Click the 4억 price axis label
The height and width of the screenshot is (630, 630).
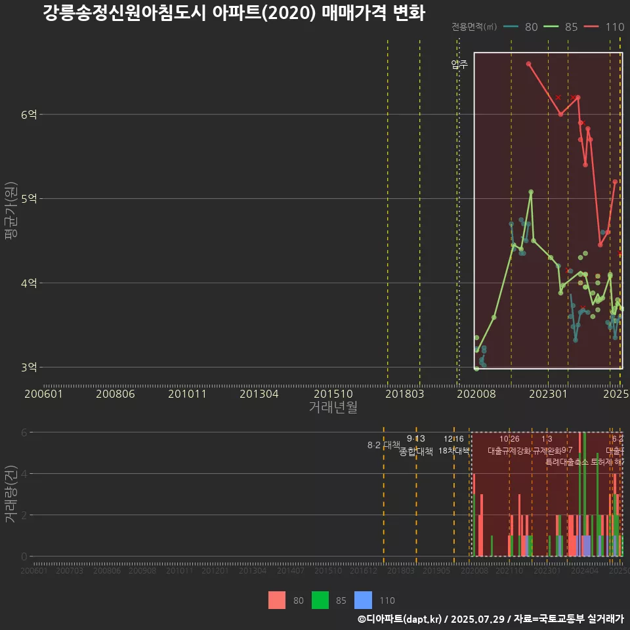tap(29, 283)
